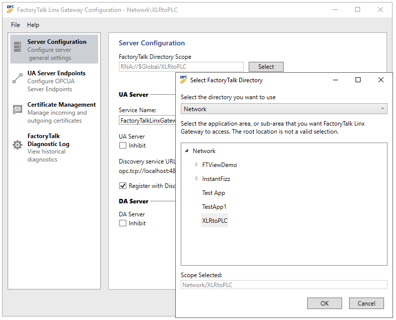Screen dimensions: 396x320
Task: Open the File menu
Action: point(15,25)
